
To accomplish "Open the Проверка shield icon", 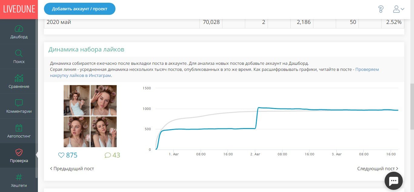I will tap(19, 152).
